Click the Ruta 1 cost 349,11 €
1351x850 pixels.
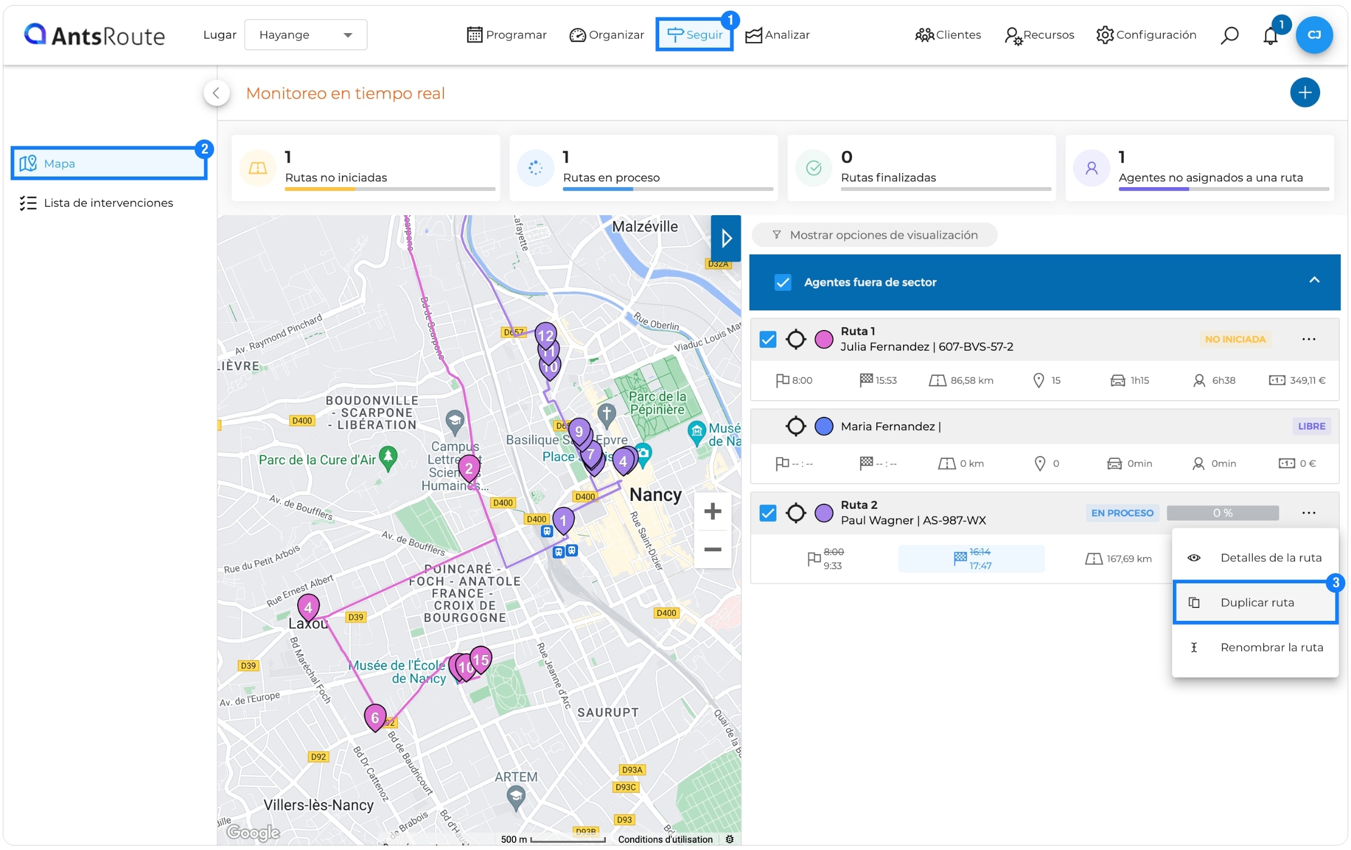click(1297, 380)
